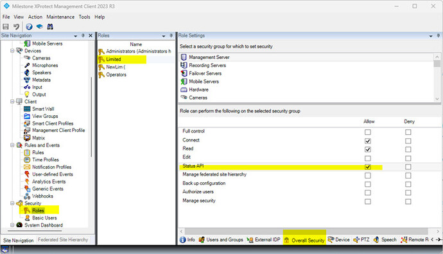
Task: Check Allow for Authorize users
Action: tap(368, 193)
